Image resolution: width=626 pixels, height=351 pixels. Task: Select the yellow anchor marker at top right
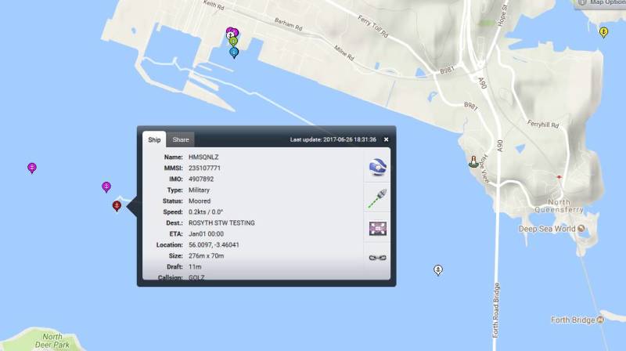(x=603, y=31)
